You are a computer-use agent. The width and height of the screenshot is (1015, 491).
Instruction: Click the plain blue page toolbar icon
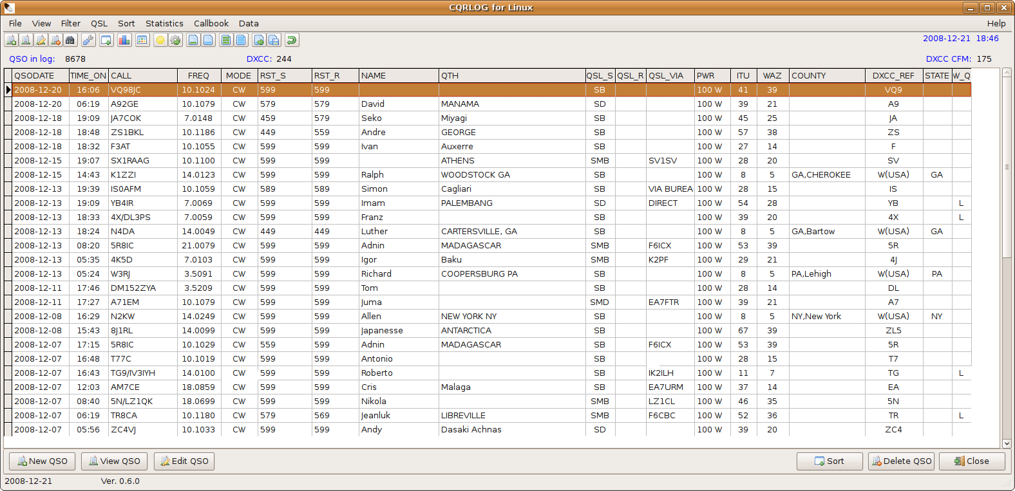pyautogui.click(x=208, y=40)
